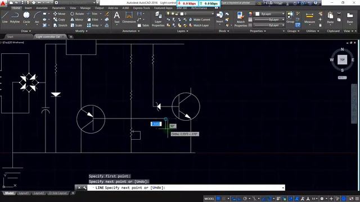Toggle clean screen icon in status bar
This screenshot has height=202, width=360.
pos(352,199)
